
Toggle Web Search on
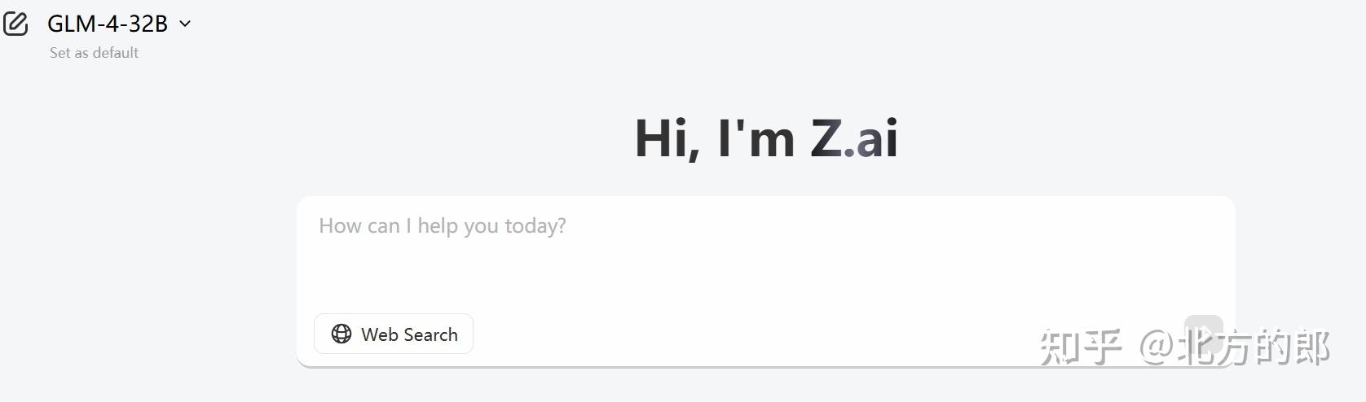pyautogui.click(x=394, y=334)
